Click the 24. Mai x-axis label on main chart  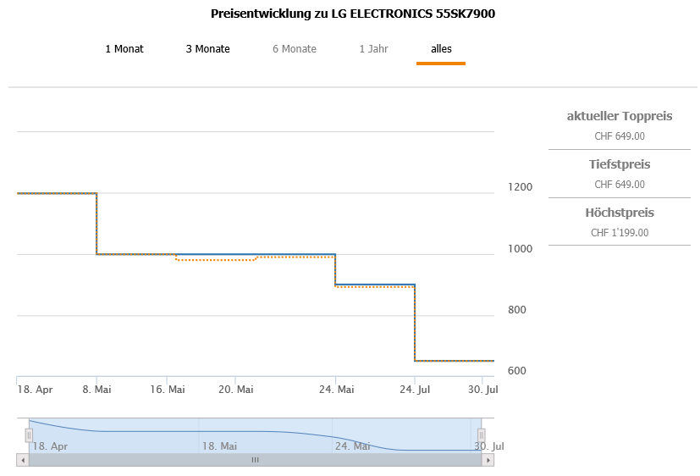[337, 390]
